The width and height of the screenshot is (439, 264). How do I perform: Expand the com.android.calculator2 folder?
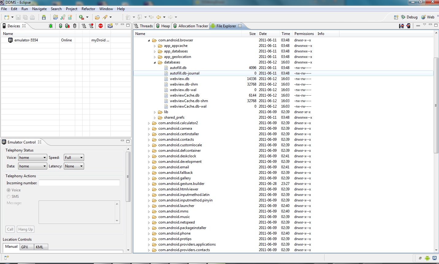pos(149,123)
